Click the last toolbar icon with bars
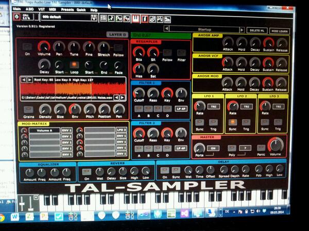The image size is (309, 231). tap(167, 20)
